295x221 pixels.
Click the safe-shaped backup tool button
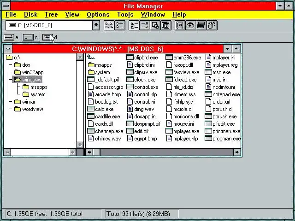click(x=180, y=25)
